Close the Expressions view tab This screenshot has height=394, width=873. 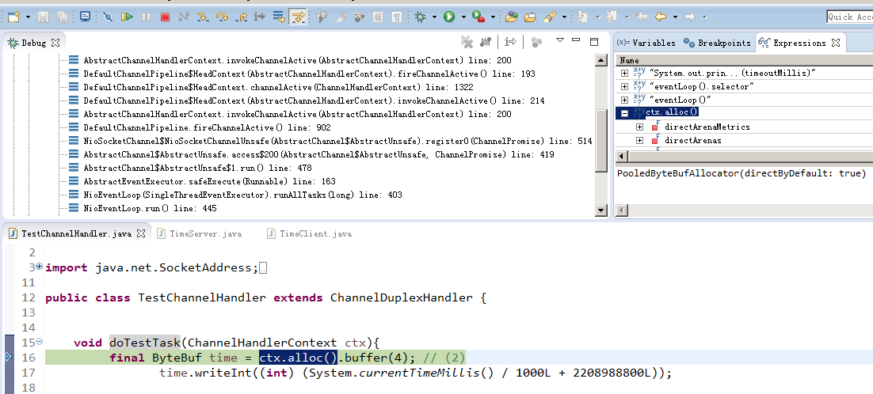(x=835, y=42)
